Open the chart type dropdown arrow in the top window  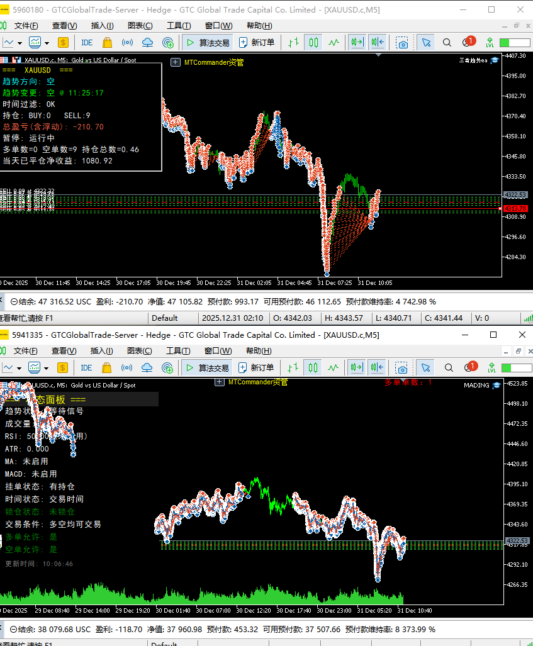click(x=20, y=43)
